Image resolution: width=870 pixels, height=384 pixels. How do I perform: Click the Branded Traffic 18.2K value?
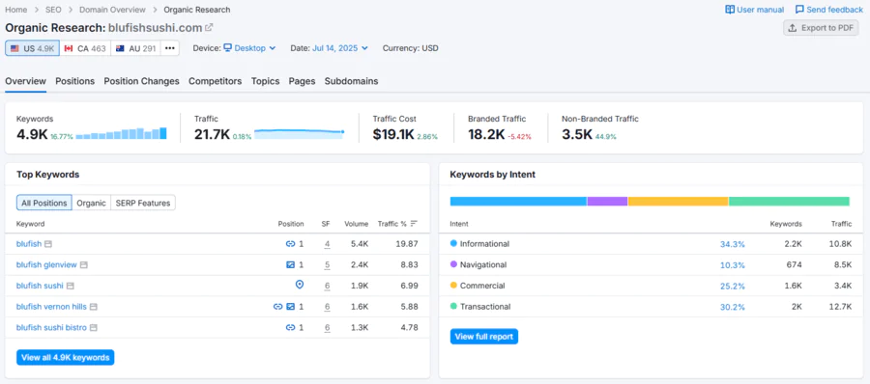point(486,134)
